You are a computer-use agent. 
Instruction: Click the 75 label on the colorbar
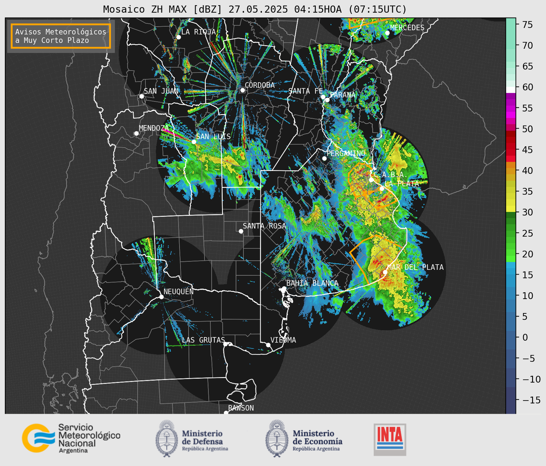(527, 25)
